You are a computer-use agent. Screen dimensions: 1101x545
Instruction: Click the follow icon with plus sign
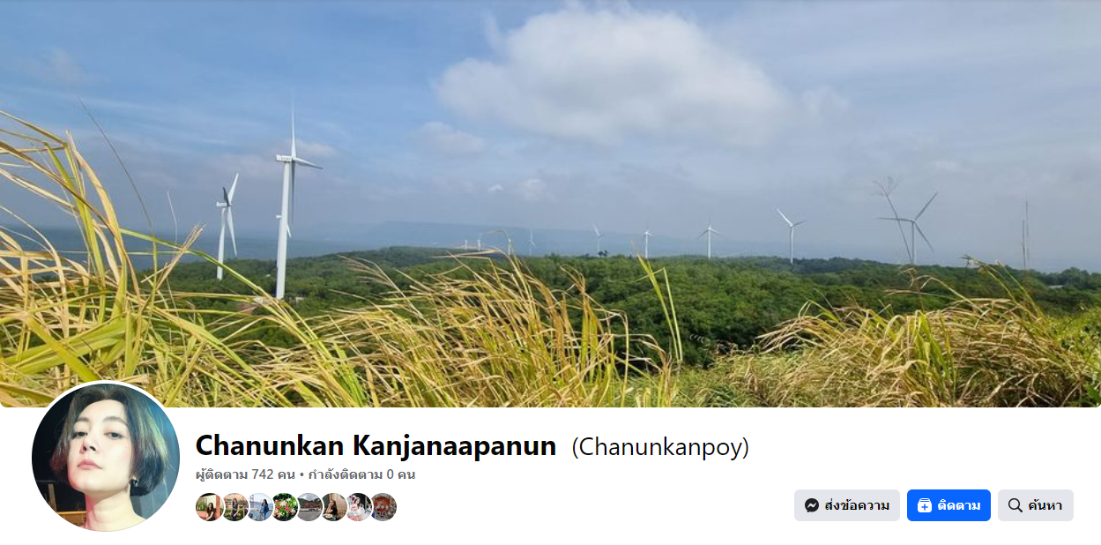(x=924, y=505)
